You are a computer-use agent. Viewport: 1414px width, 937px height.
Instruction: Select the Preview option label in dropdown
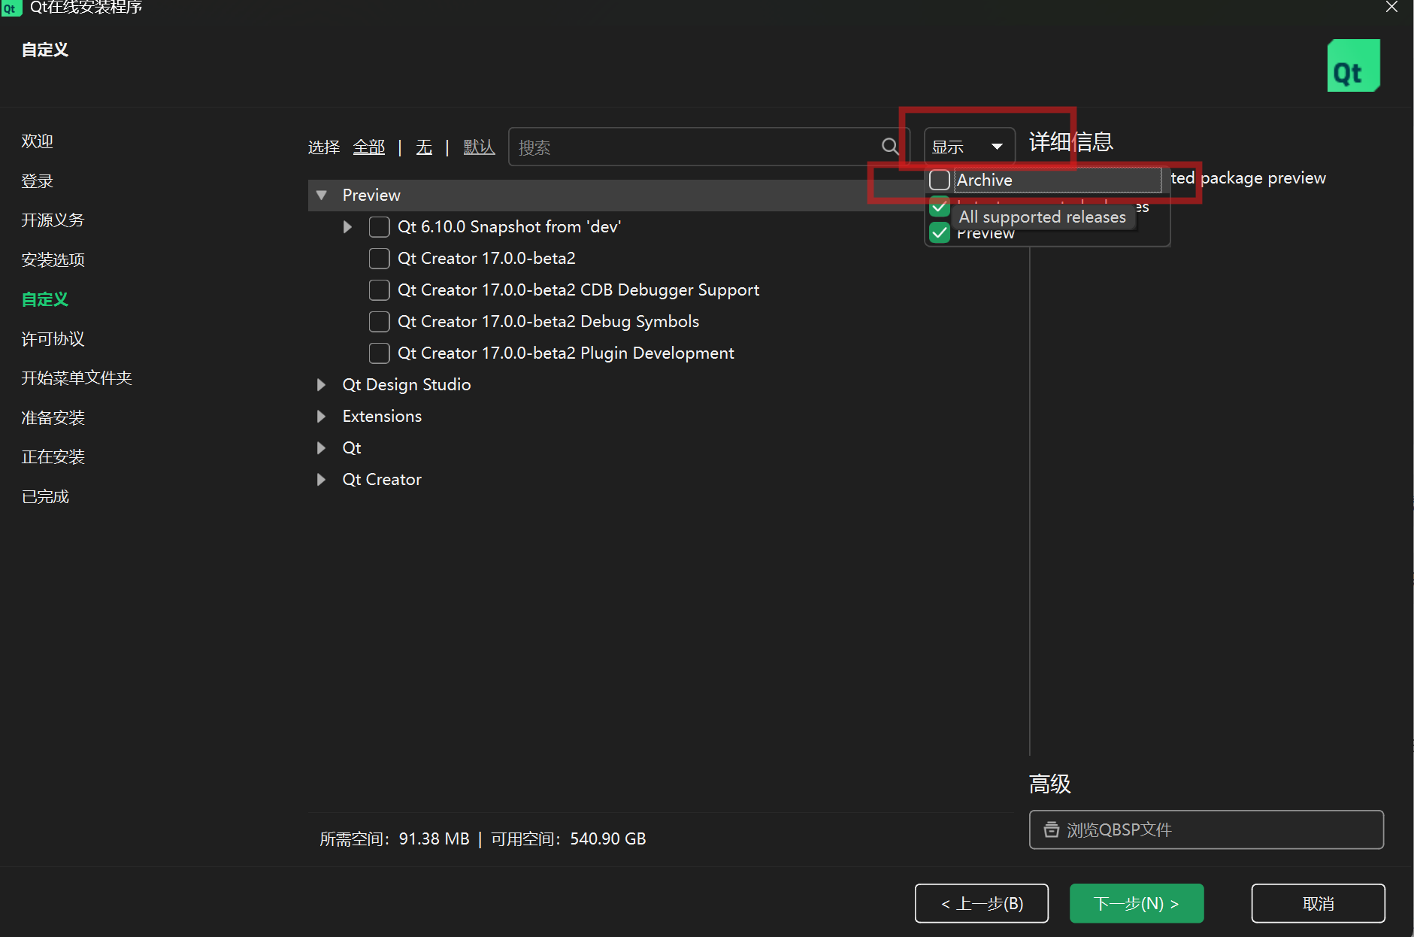tap(986, 235)
